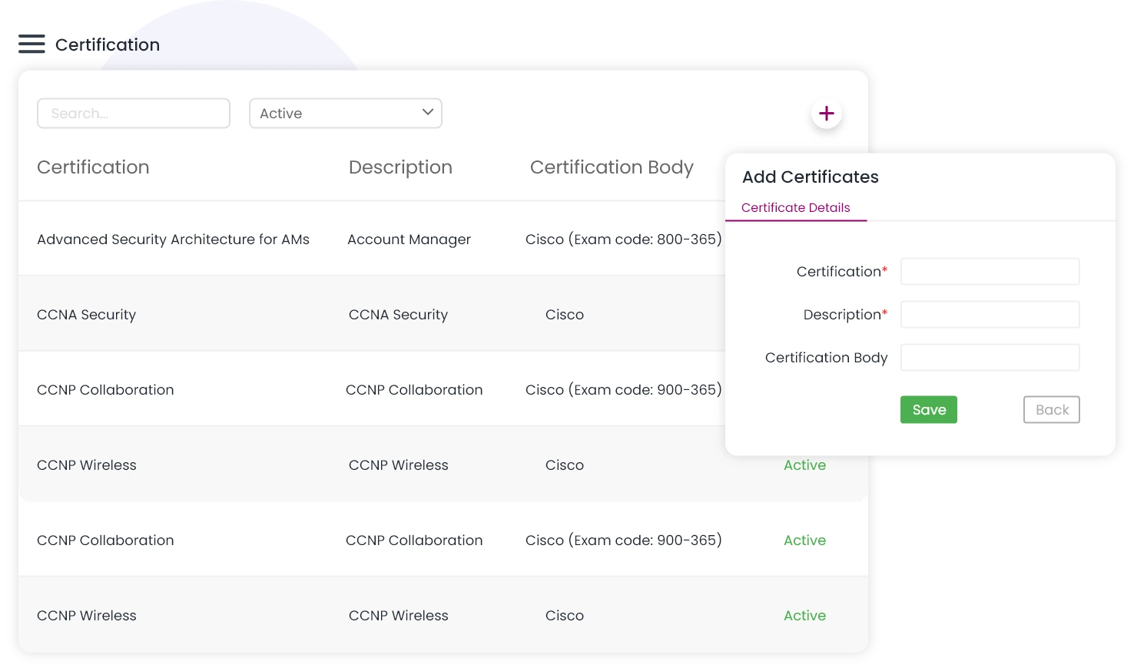1134x671 pixels.
Task: Open the Active status filter dropdown
Action: (x=345, y=114)
